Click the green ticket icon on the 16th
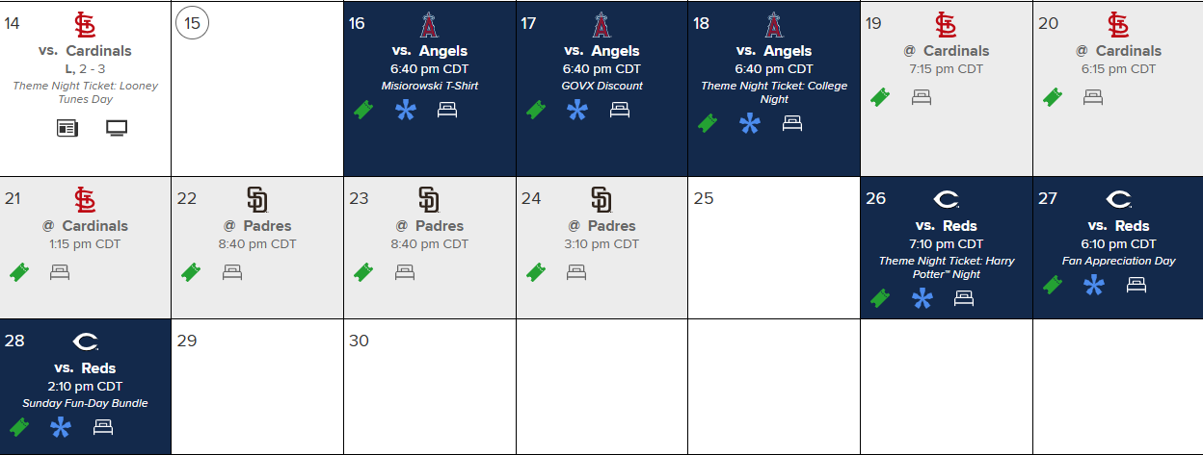The image size is (1203, 455). coord(363,110)
